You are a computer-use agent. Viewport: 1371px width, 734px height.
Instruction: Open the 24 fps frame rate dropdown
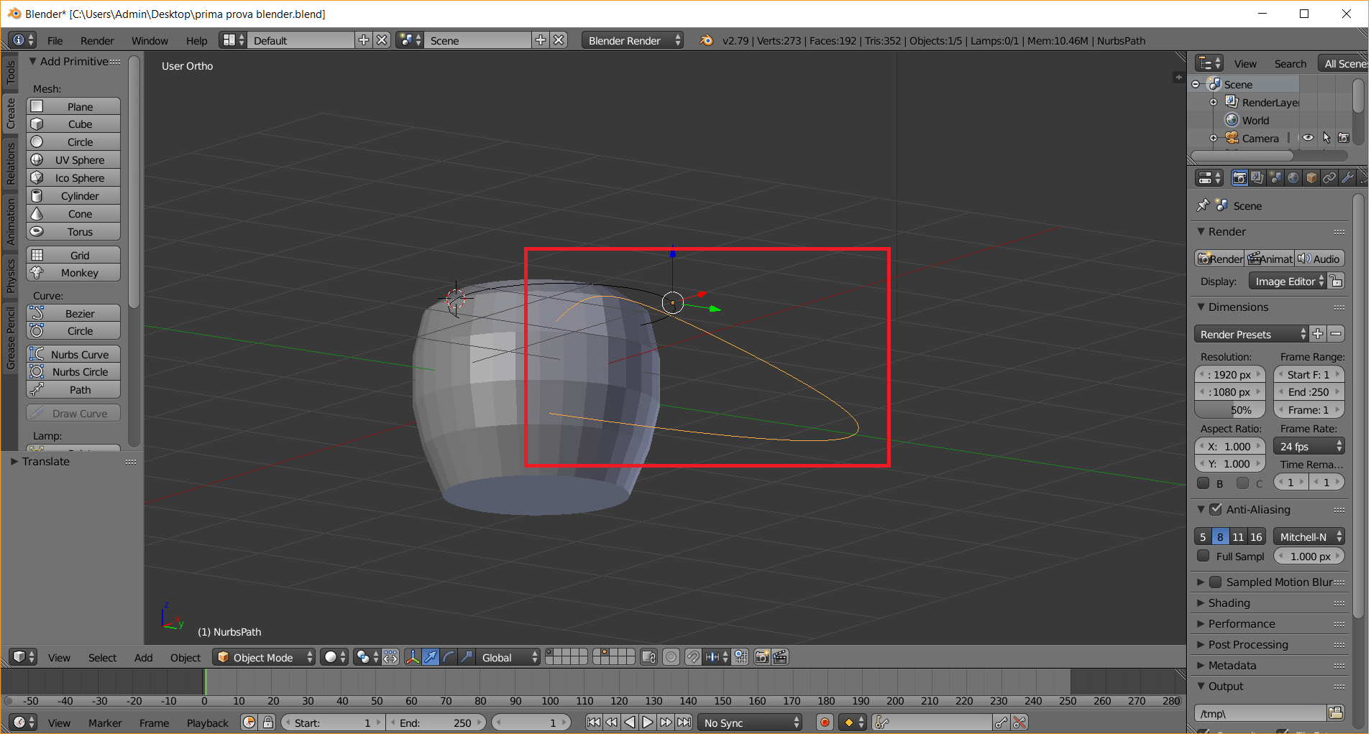pos(1308,446)
